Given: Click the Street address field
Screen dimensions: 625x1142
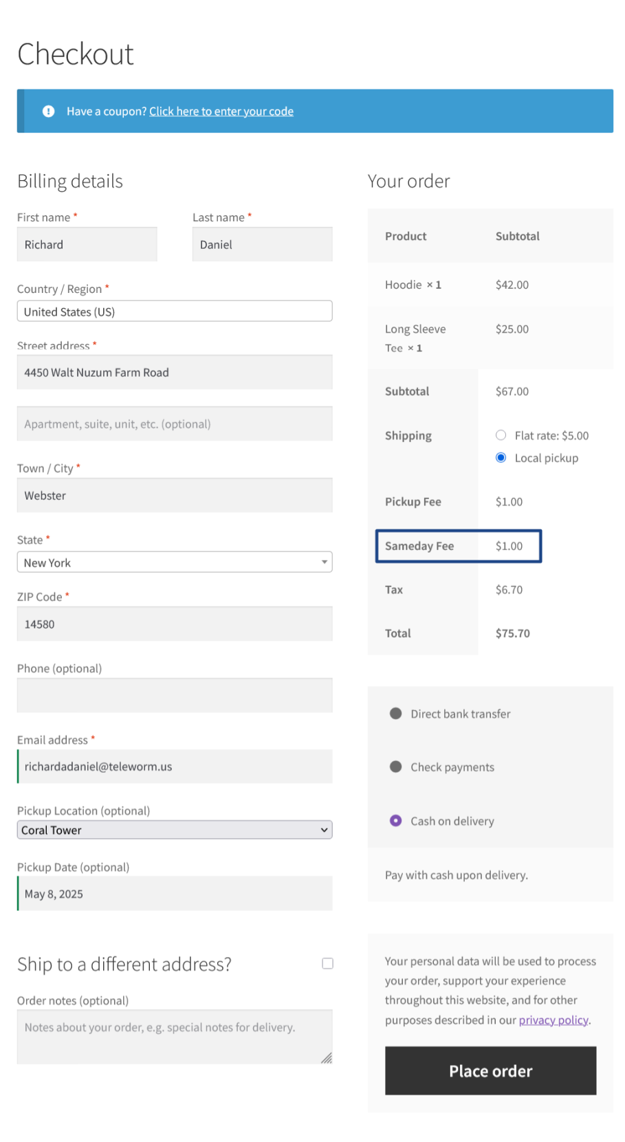Looking at the screenshot, I should coord(175,373).
